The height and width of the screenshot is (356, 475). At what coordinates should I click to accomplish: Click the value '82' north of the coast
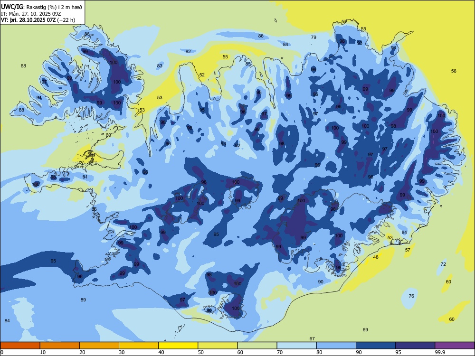[189, 51]
